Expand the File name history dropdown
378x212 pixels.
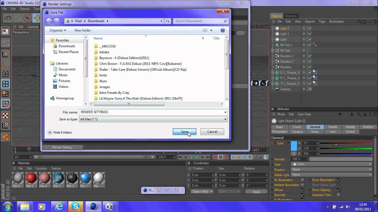coord(225,112)
